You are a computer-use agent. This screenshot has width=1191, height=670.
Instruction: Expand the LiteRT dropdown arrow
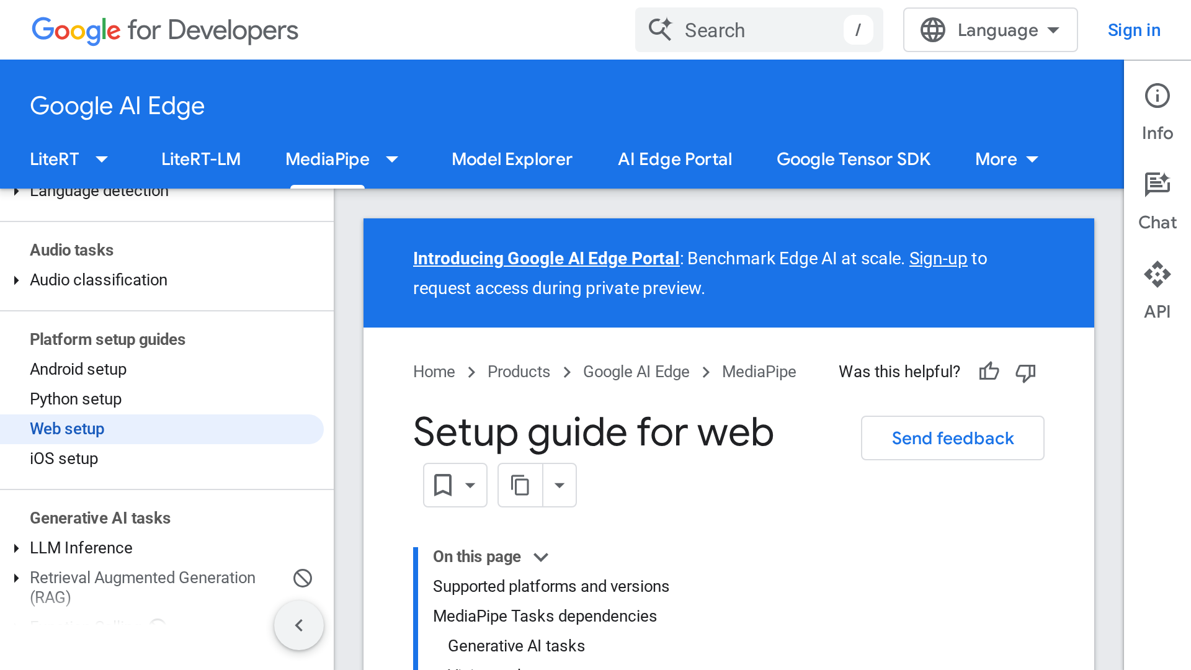click(x=102, y=159)
